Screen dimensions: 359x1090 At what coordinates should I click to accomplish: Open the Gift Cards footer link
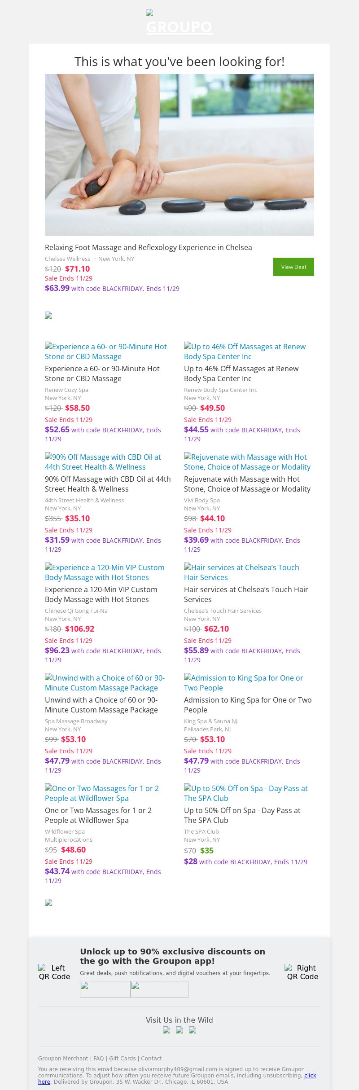pos(122,1058)
